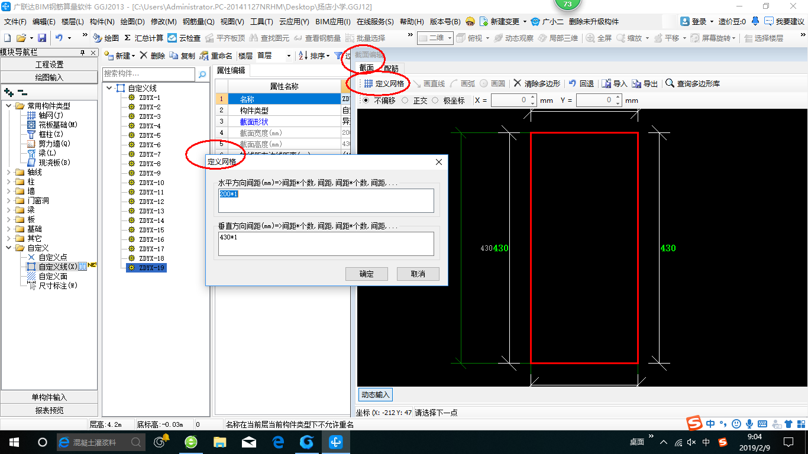
Task: Rename component with 重命名 button
Action: 216,56
